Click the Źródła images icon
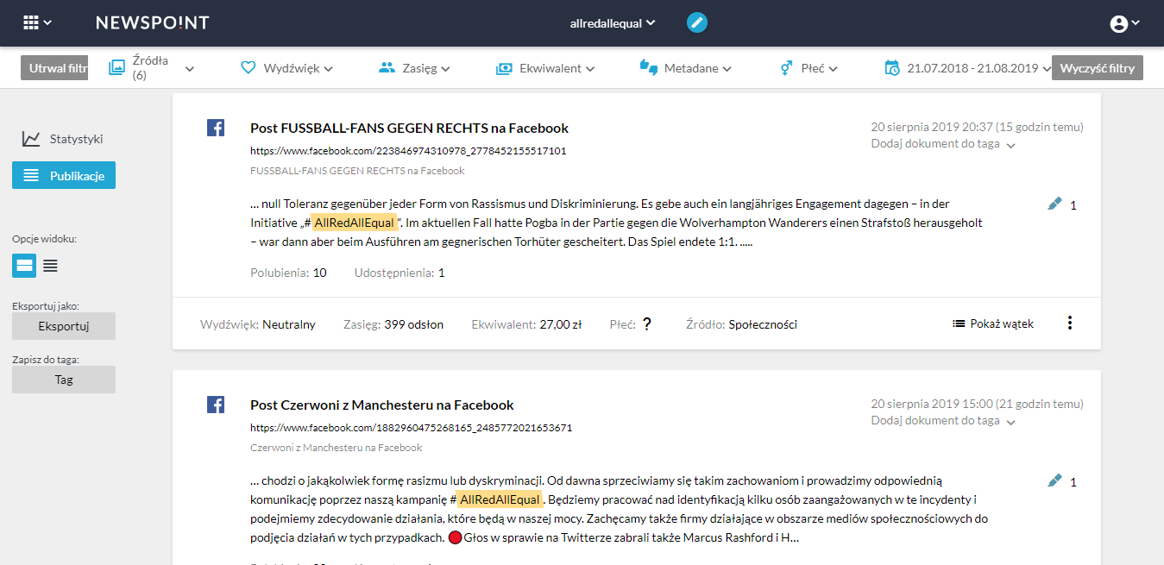Image resolution: width=1164 pixels, height=565 pixels. [x=116, y=67]
